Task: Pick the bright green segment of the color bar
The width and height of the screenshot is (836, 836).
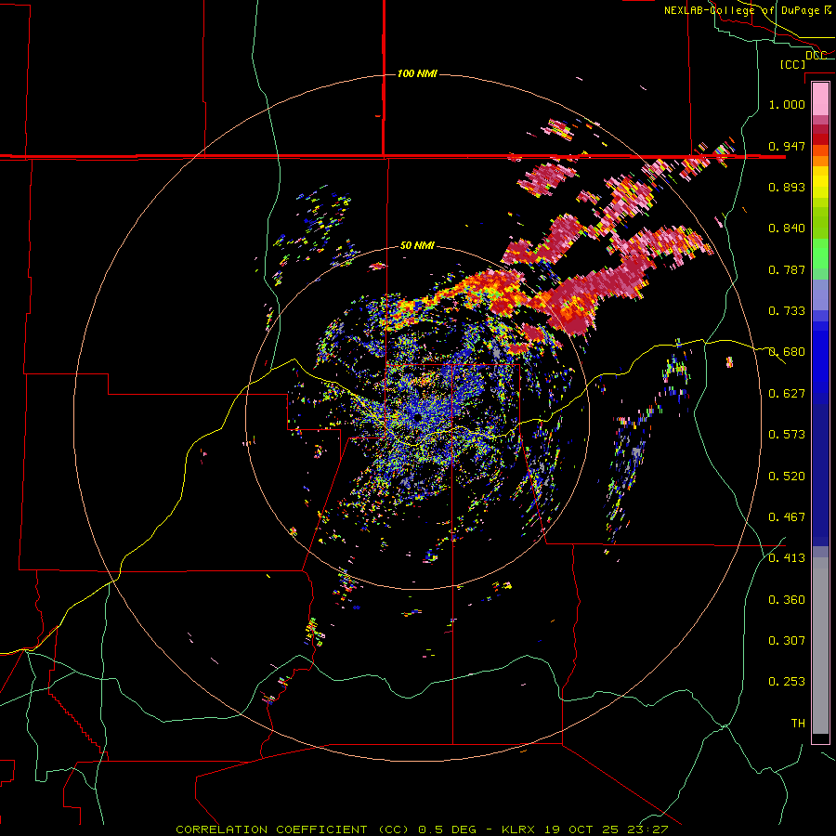Action: (x=820, y=254)
